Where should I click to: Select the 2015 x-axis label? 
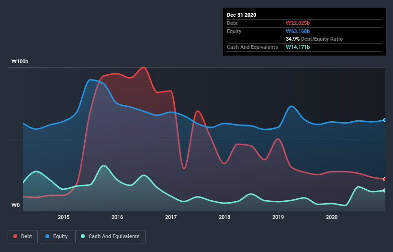click(64, 217)
